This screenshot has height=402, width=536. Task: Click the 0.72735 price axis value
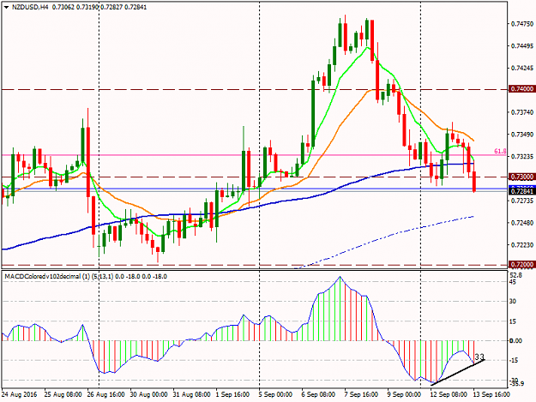pos(522,201)
